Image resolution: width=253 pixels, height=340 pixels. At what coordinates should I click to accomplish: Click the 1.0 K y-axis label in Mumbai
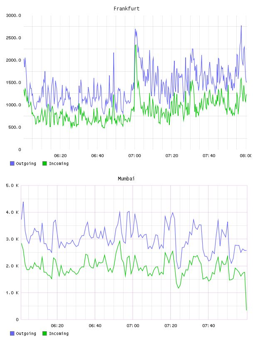[x=12, y=293]
